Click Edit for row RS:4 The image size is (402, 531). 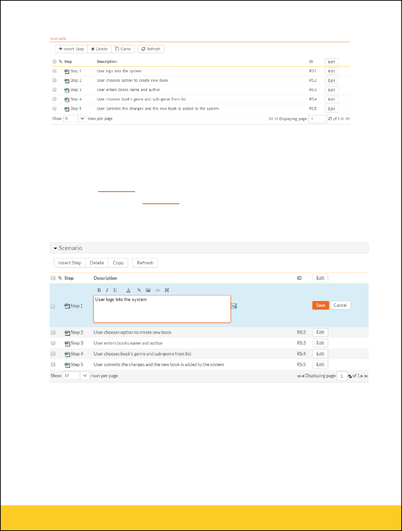coord(320,354)
